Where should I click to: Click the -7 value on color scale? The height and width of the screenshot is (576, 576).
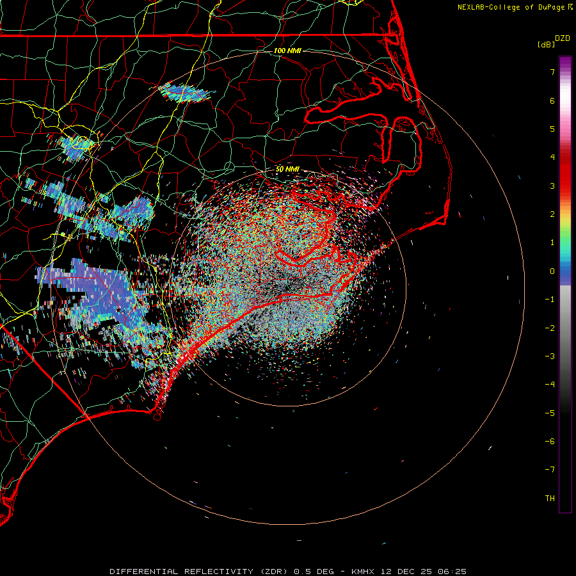click(550, 470)
